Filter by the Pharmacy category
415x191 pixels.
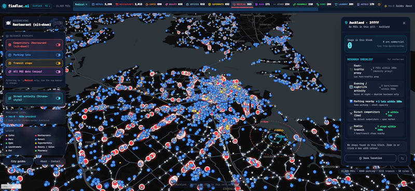[x=302, y=5]
